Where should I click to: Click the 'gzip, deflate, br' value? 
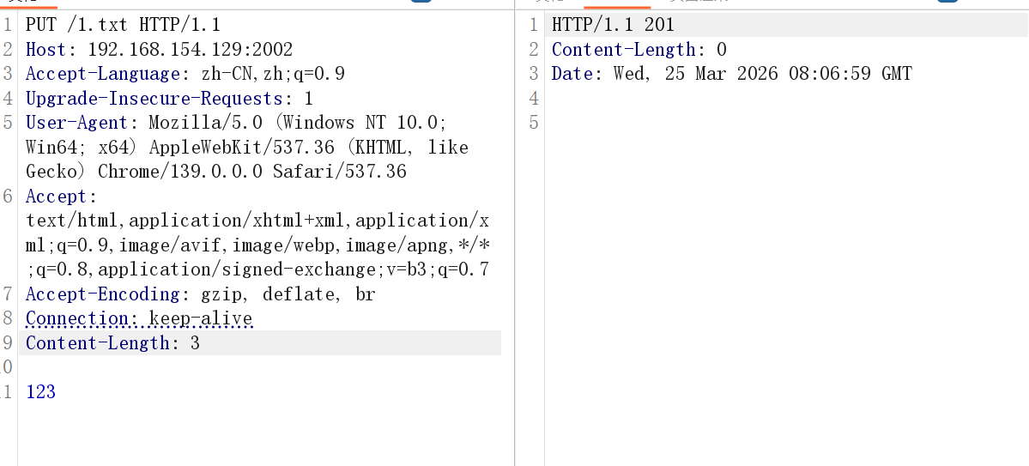point(288,294)
